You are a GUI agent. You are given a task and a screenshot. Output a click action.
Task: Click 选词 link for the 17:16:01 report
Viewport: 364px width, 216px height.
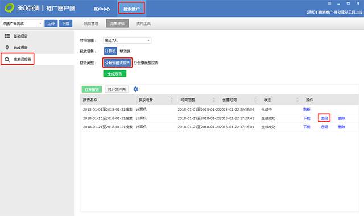[324, 127]
